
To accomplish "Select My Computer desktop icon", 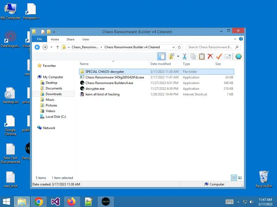I will point(11,11).
